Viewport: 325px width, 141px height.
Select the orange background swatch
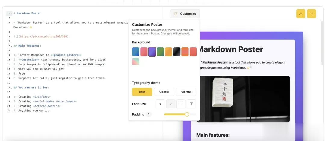click(185, 52)
